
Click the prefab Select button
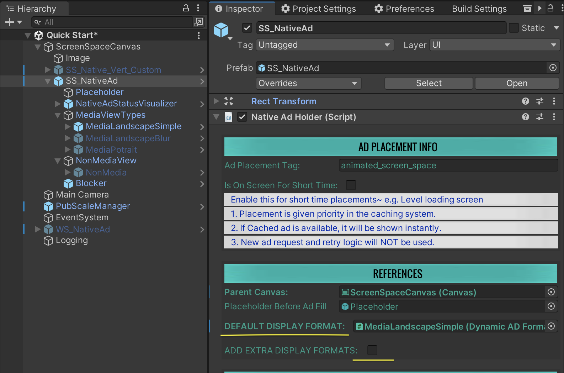point(429,83)
